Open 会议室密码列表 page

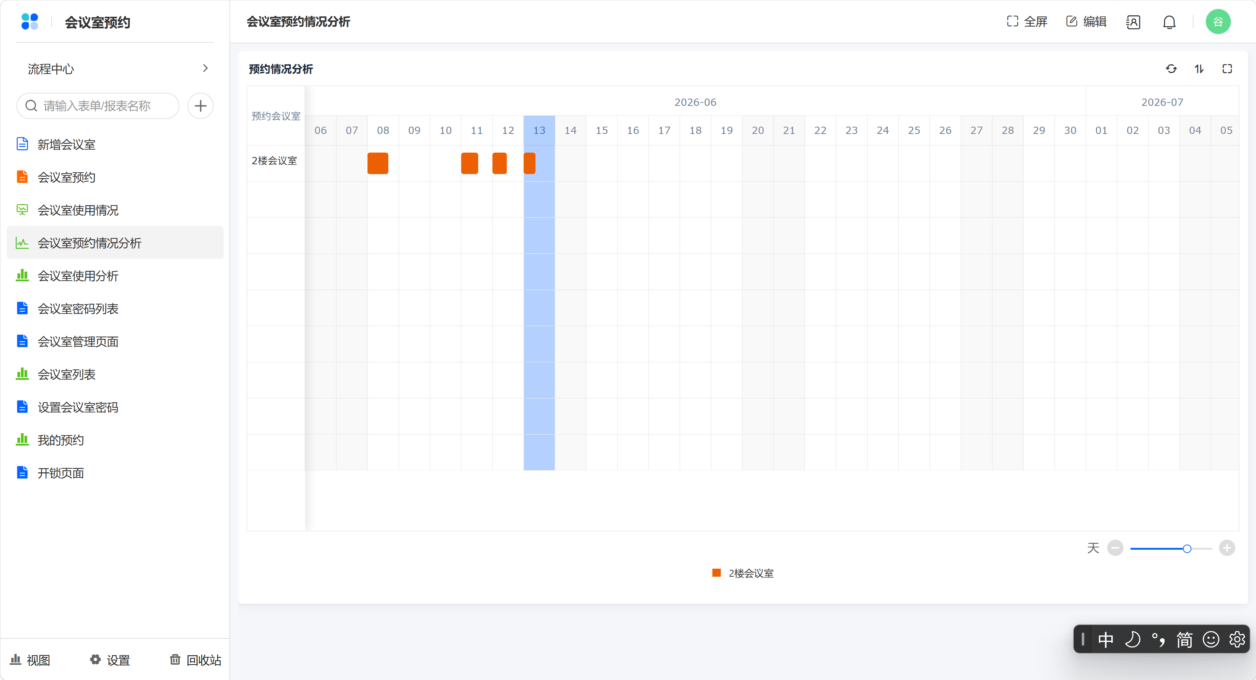pos(115,308)
